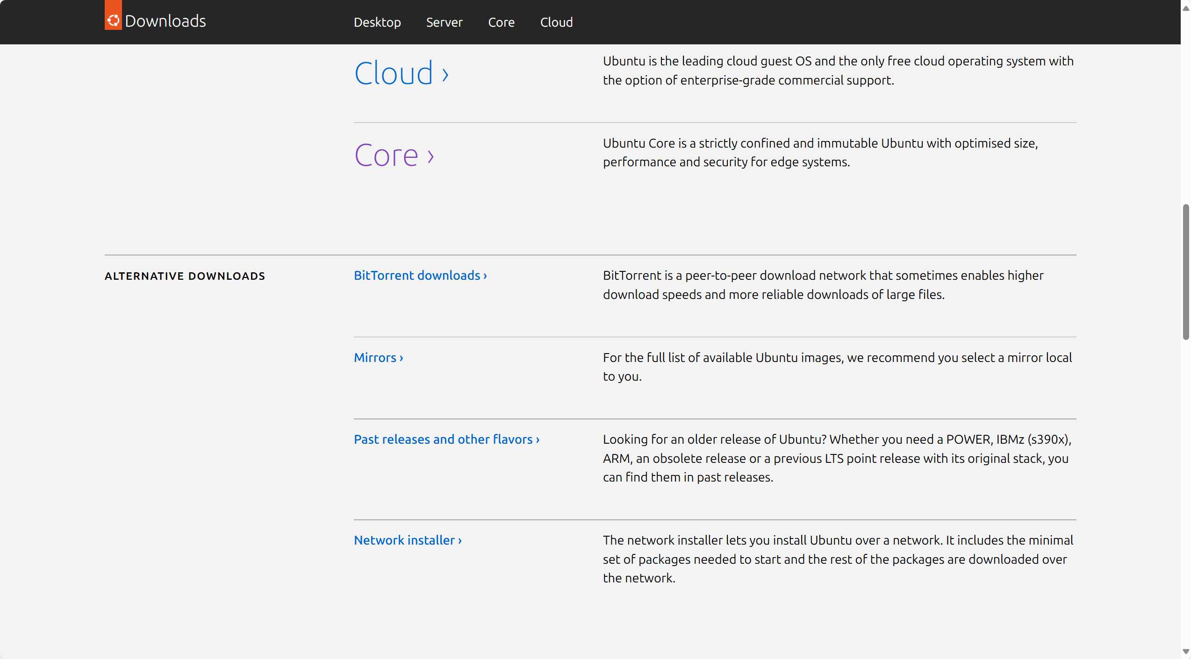Click the chevron after BitTorrent downloads
The width and height of the screenshot is (1191, 659).
click(484, 276)
